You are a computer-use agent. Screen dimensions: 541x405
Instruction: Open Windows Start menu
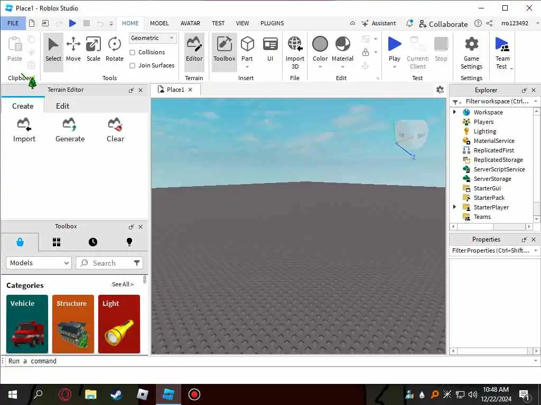[13, 394]
